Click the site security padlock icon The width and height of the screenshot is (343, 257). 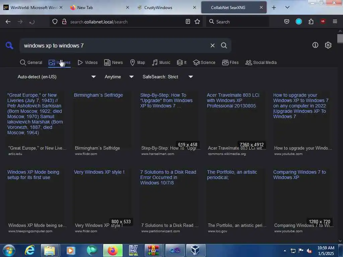[x=64, y=21]
